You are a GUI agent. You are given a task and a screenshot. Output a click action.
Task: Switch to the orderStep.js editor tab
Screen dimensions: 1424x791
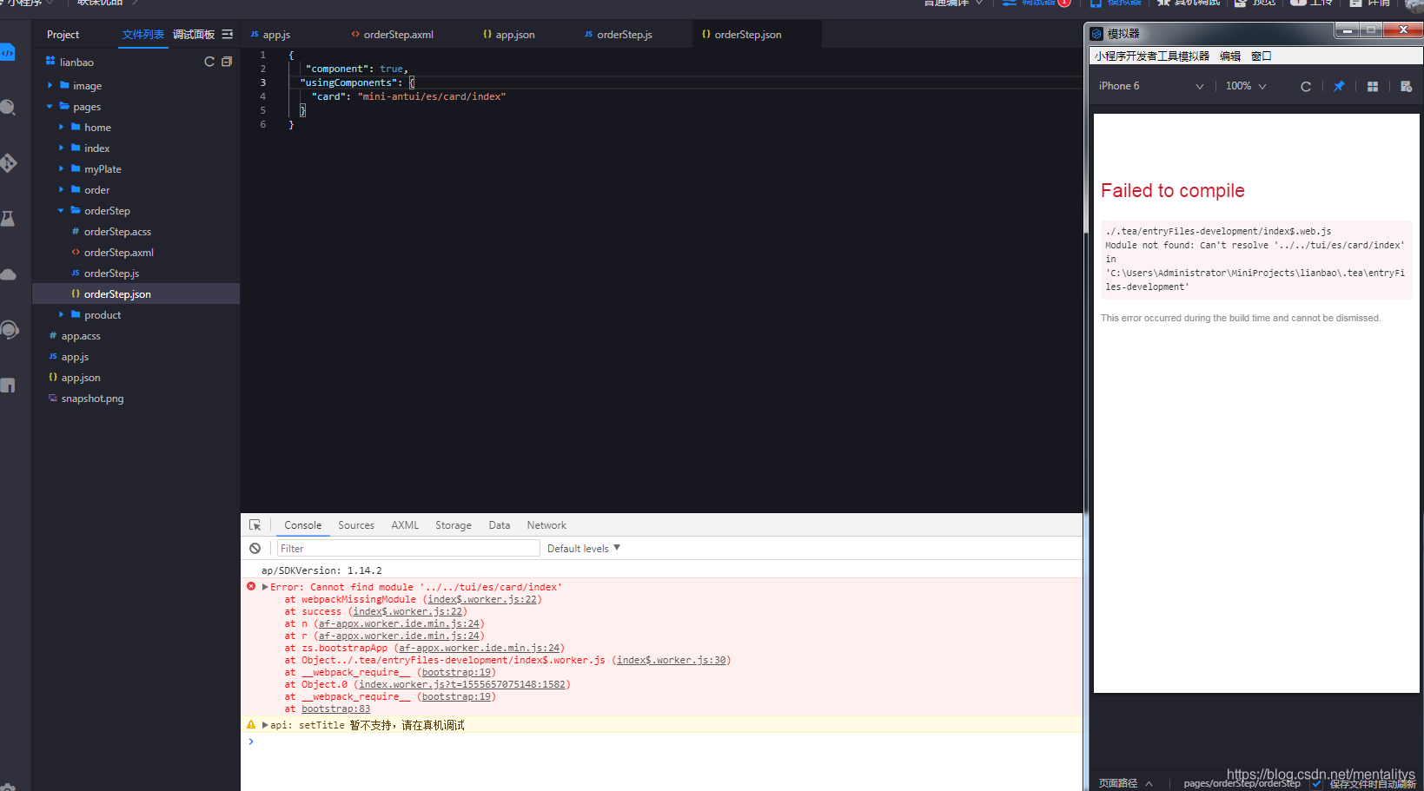624,35
